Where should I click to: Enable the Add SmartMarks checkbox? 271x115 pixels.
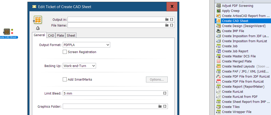pyautogui.click(x=65, y=79)
